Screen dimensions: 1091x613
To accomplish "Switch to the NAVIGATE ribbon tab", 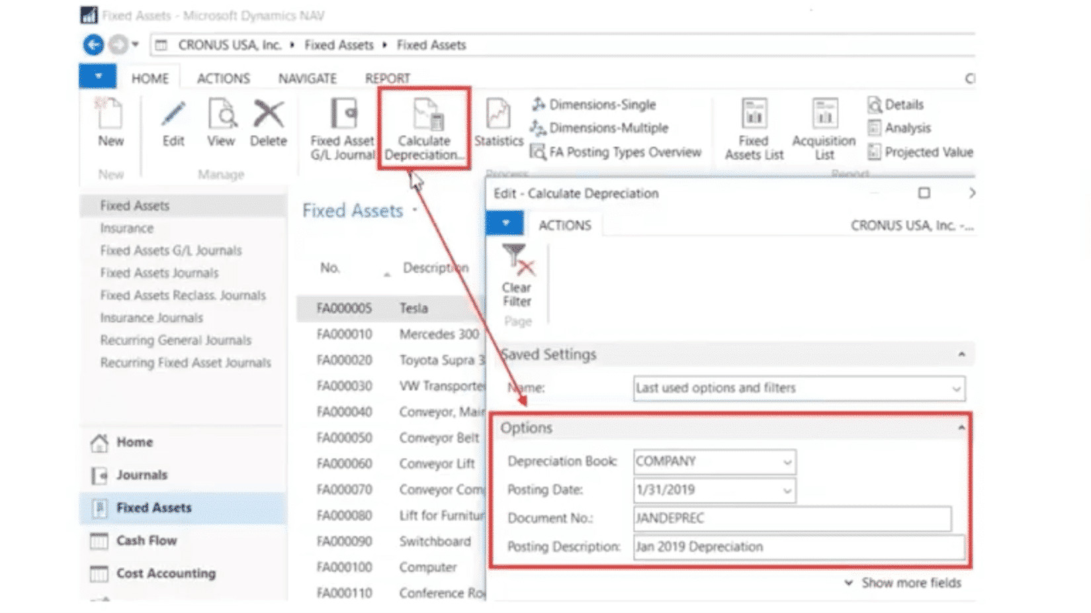I will [308, 78].
